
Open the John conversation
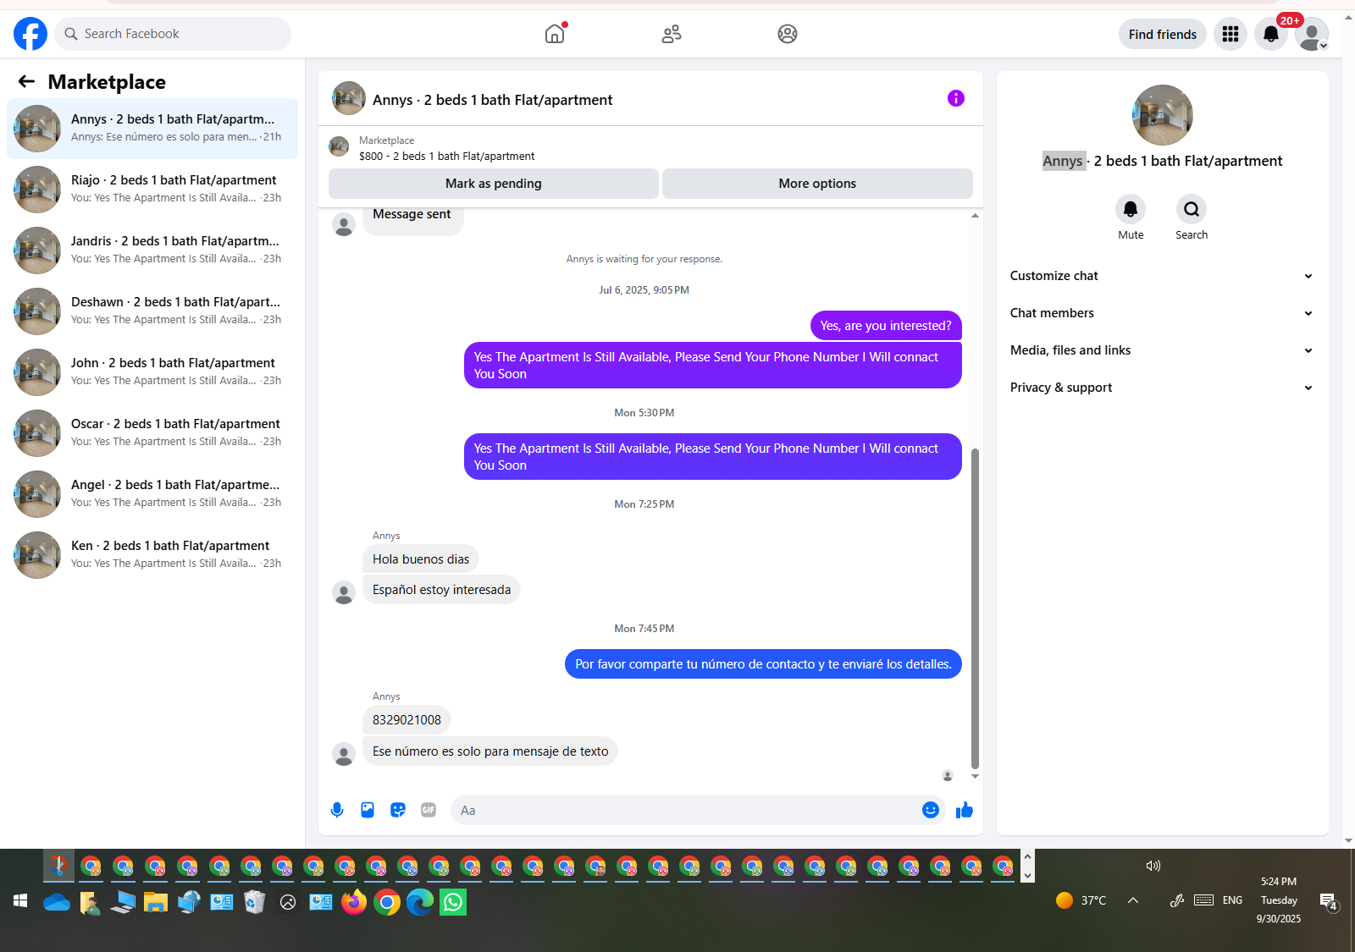[x=152, y=372]
